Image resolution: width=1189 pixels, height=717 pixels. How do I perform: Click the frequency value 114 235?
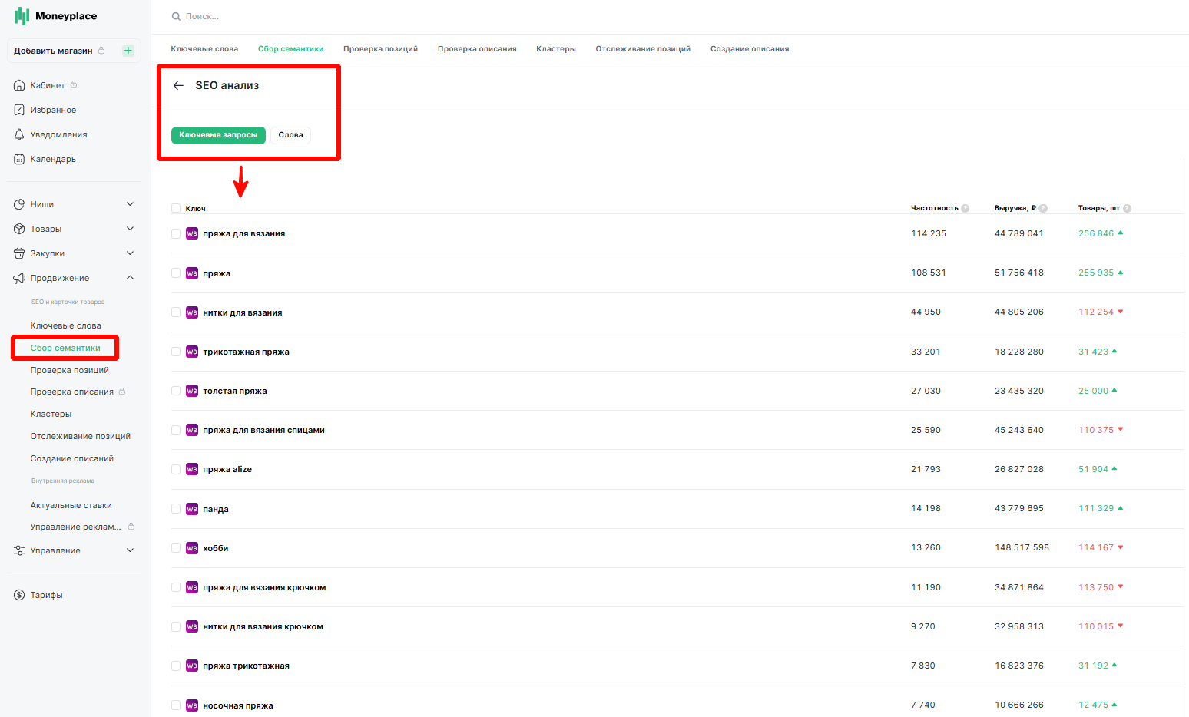[x=929, y=233]
